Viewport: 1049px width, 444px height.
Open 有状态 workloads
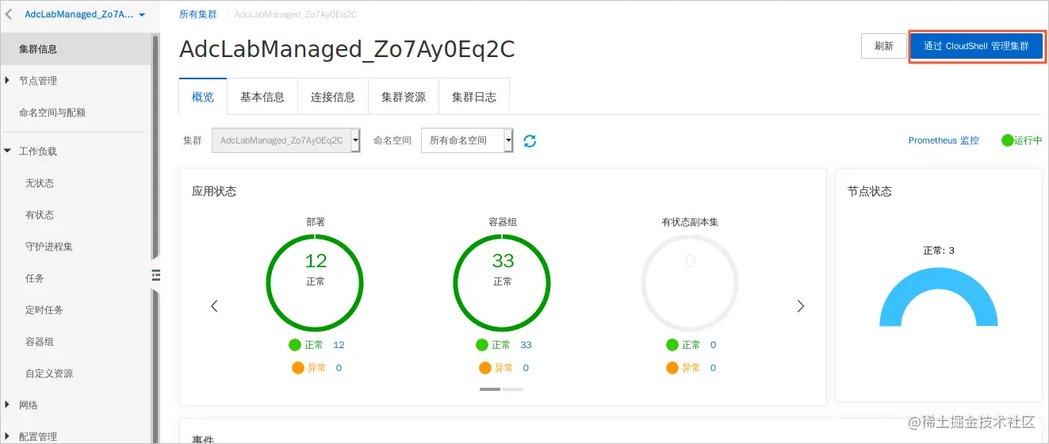point(40,215)
